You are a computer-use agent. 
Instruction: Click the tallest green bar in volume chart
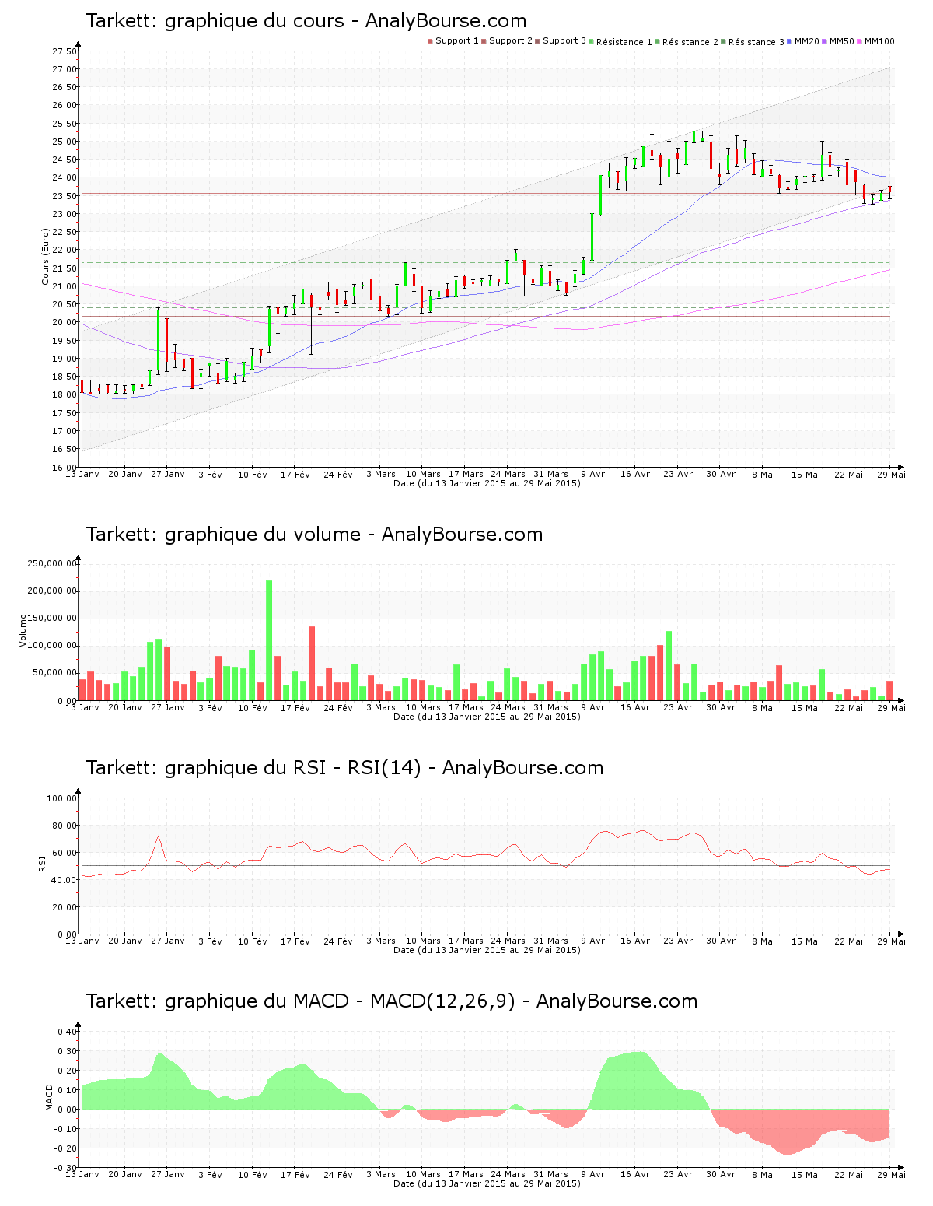point(269,640)
